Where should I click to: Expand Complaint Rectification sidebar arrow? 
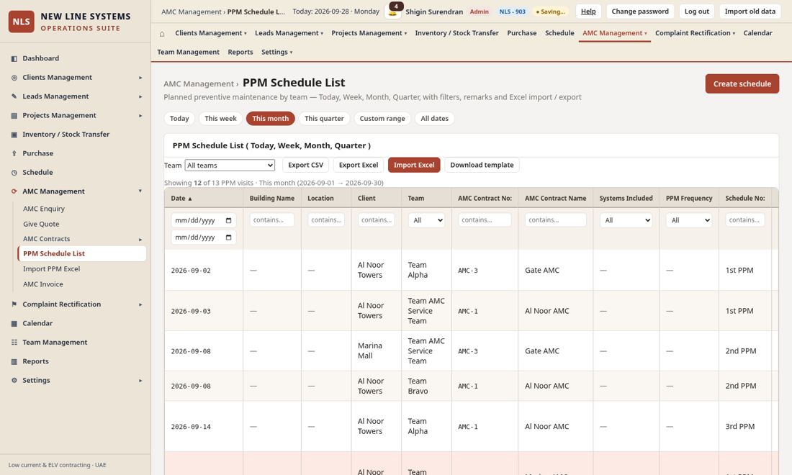[140, 304]
